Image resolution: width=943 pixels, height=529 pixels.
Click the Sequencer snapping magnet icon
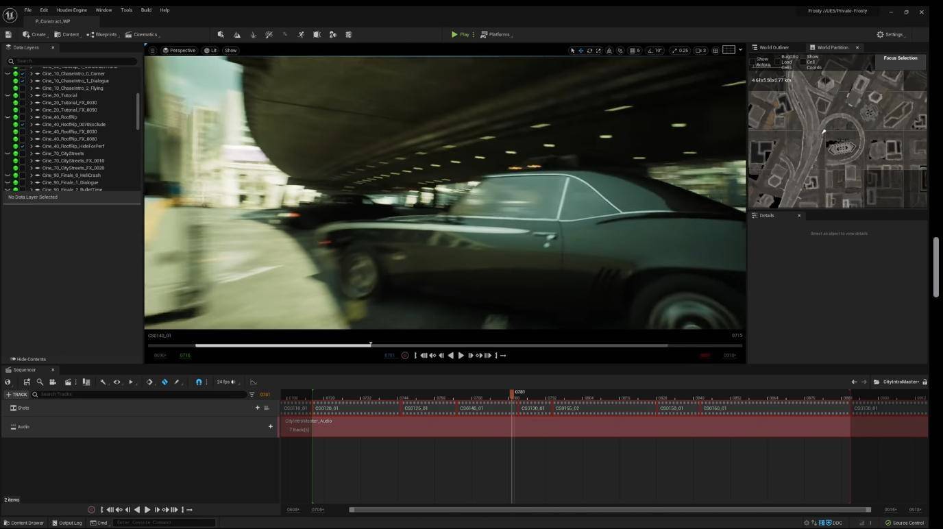click(199, 382)
